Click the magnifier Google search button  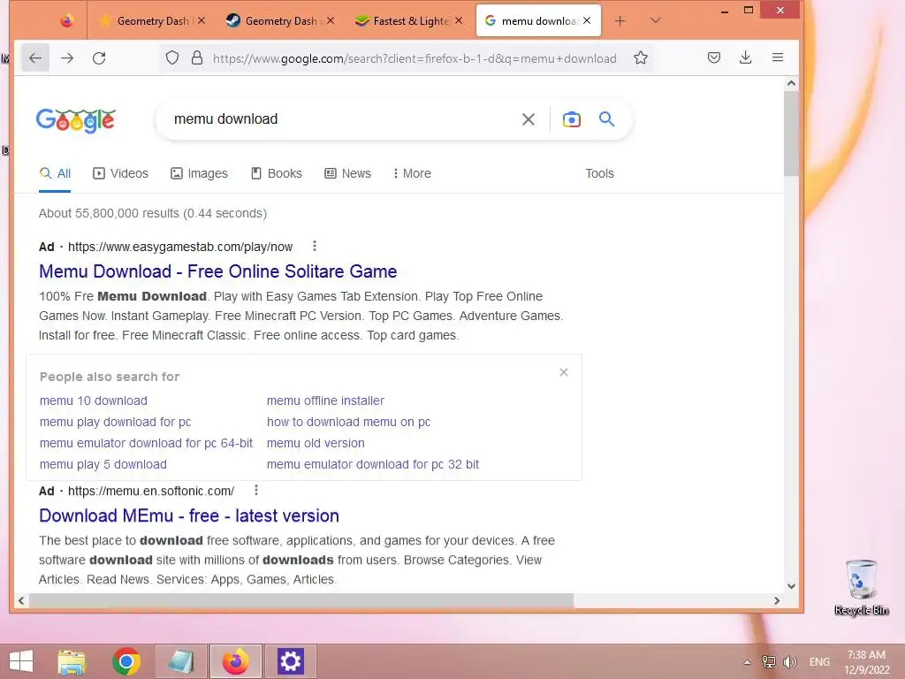click(x=606, y=119)
